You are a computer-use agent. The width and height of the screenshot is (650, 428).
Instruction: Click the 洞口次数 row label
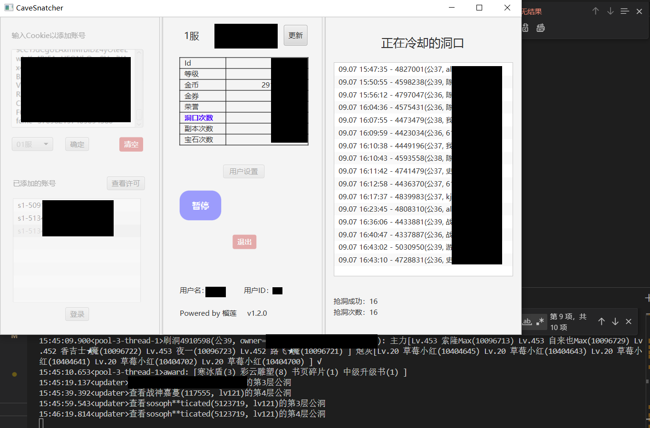(x=199, y=117)
